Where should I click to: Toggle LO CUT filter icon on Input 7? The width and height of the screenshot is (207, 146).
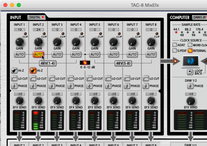pyautogui.click(x=127, y=79)
